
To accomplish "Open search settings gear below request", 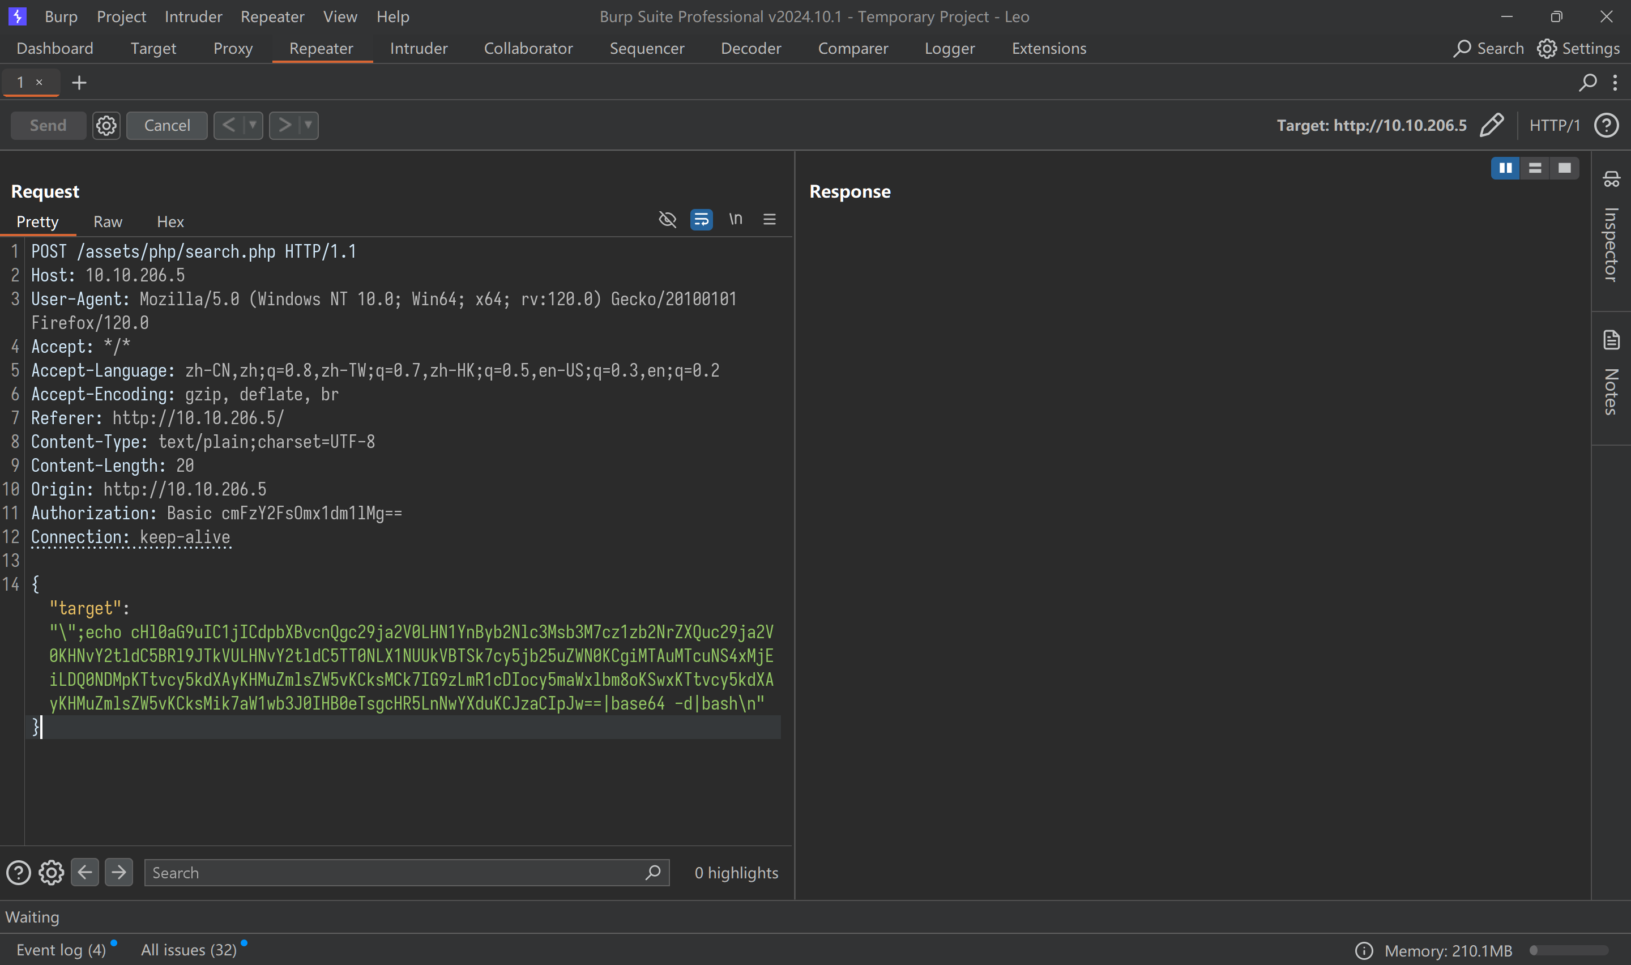I will pyautogui.click(x=52, y=873).
